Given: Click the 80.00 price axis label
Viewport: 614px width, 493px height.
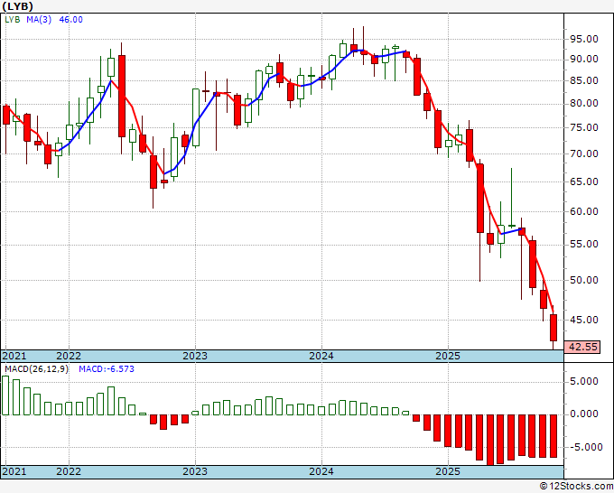Looking at the screenshot, I should point(584,103).
